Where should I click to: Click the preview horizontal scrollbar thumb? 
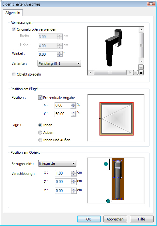(x=110, y=72)
